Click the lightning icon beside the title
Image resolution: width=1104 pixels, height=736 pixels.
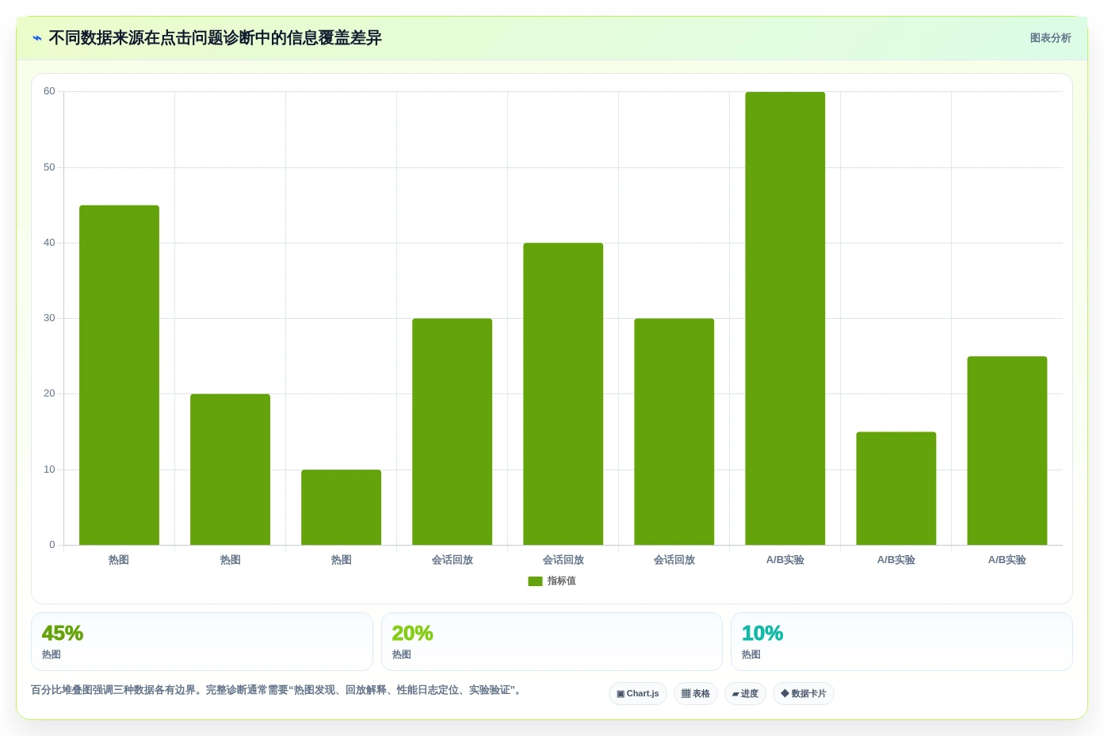(37, 38)
